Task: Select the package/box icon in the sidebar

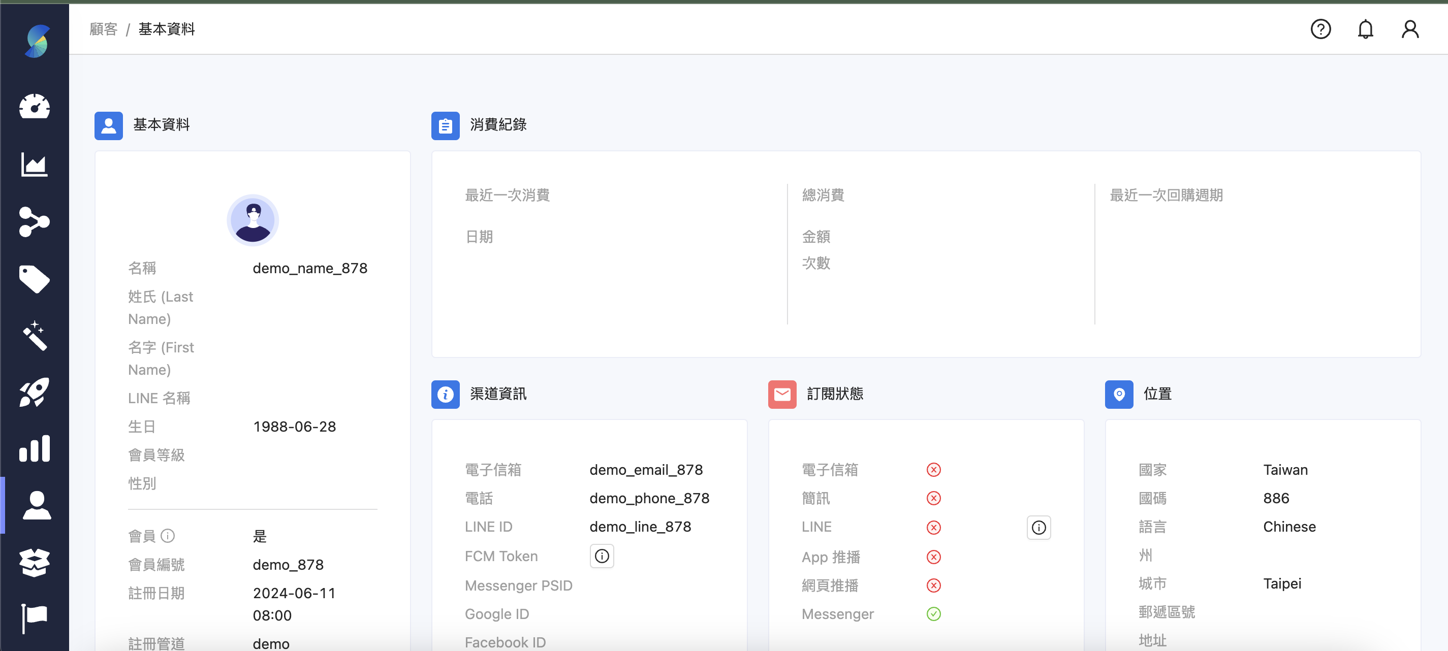Action: [35, 562]
